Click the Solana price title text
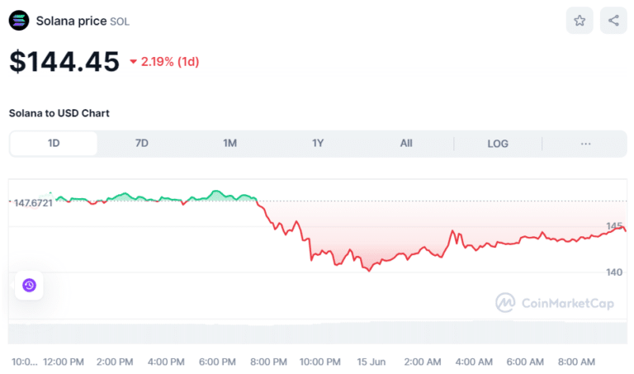The height and width of the screenshot is (374, 634). pos(71,21)
